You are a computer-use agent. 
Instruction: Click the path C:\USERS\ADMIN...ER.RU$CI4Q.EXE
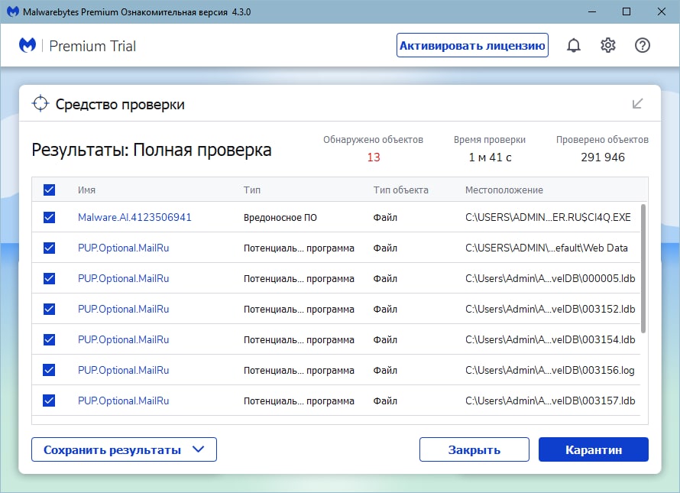coord(548,217)
